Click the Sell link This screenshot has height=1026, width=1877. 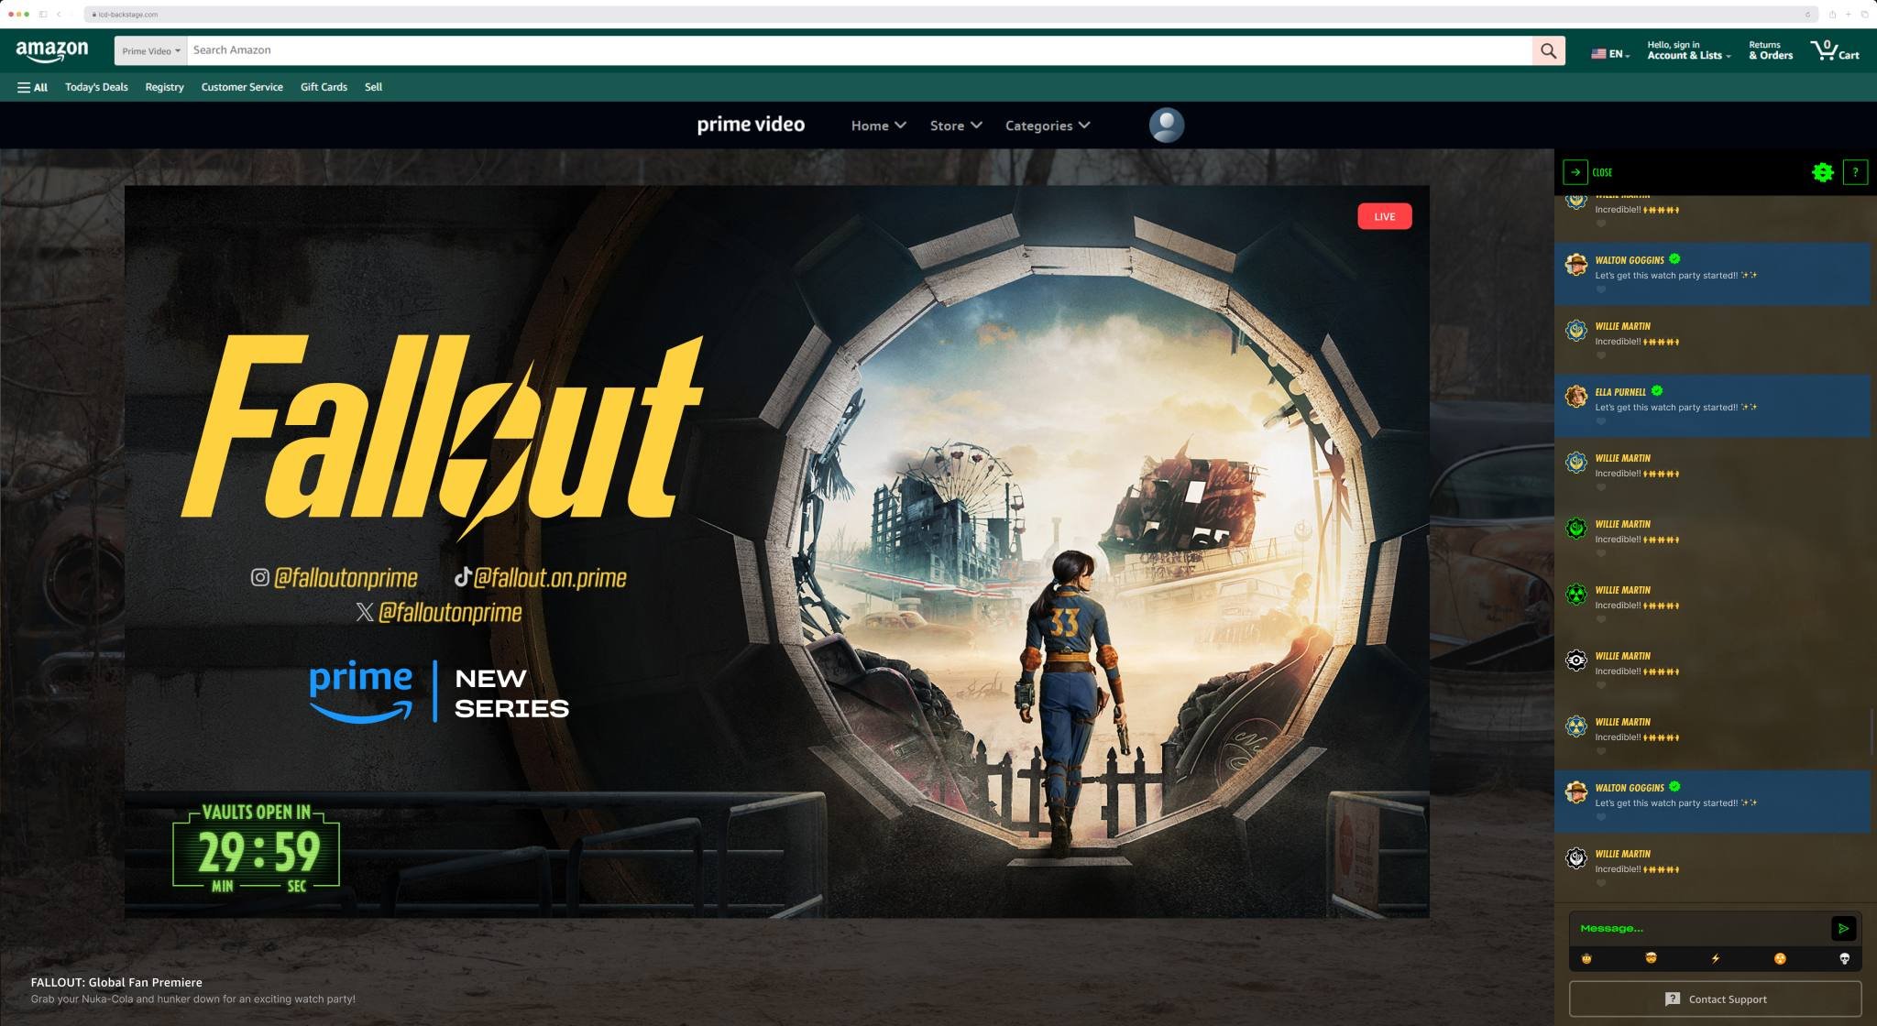click(373, 87)
